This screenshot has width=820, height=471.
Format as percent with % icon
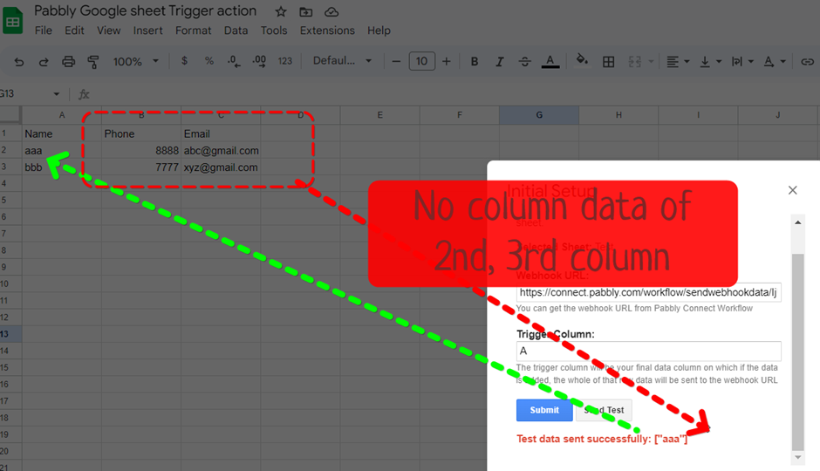[x=209, y=61]
